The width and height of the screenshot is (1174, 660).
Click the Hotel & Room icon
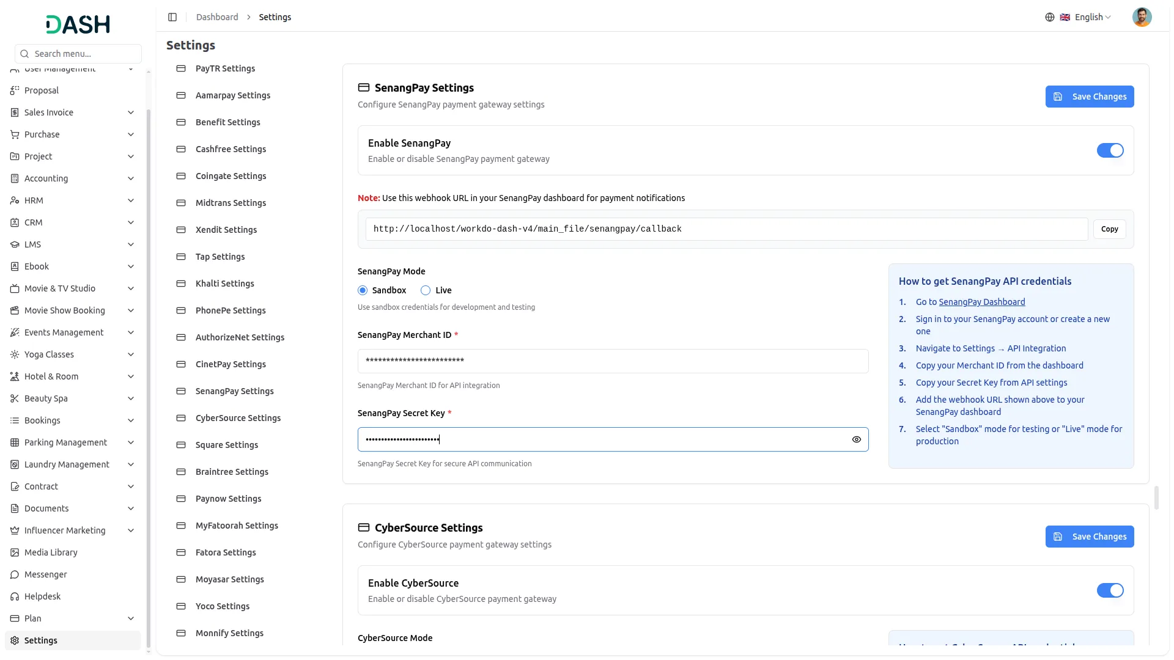pyautogui.click(x=15, y=376)
